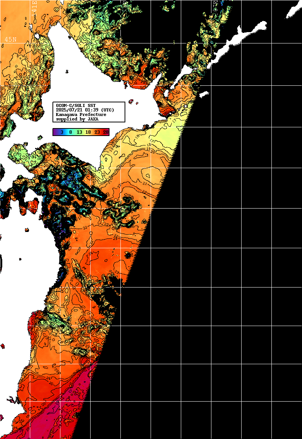Click the '18' value on the color scale
Viewport: 302px width, 439px height.
(x=88, y=132)
